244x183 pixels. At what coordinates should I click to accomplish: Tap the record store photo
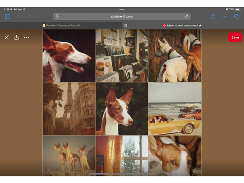(x=122, y=56)
